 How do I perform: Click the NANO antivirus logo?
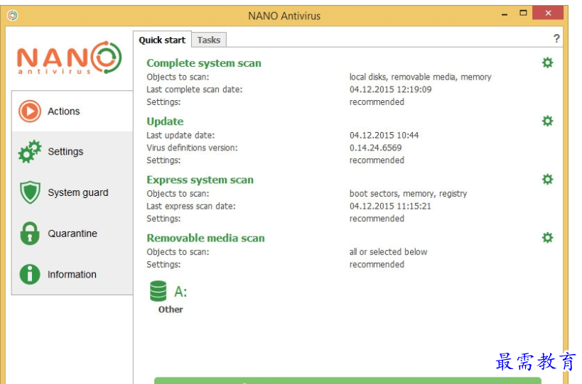click(70, 57)
